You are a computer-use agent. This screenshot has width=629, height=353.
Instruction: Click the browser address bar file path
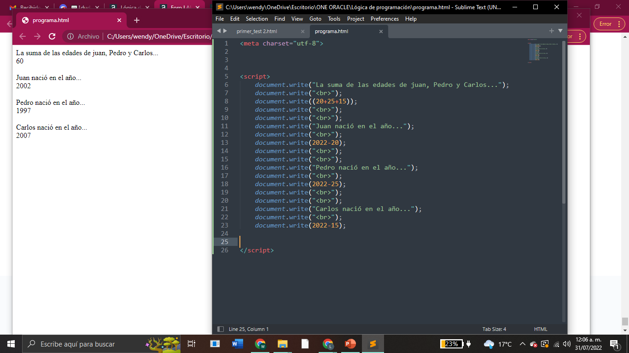[159, 36]
